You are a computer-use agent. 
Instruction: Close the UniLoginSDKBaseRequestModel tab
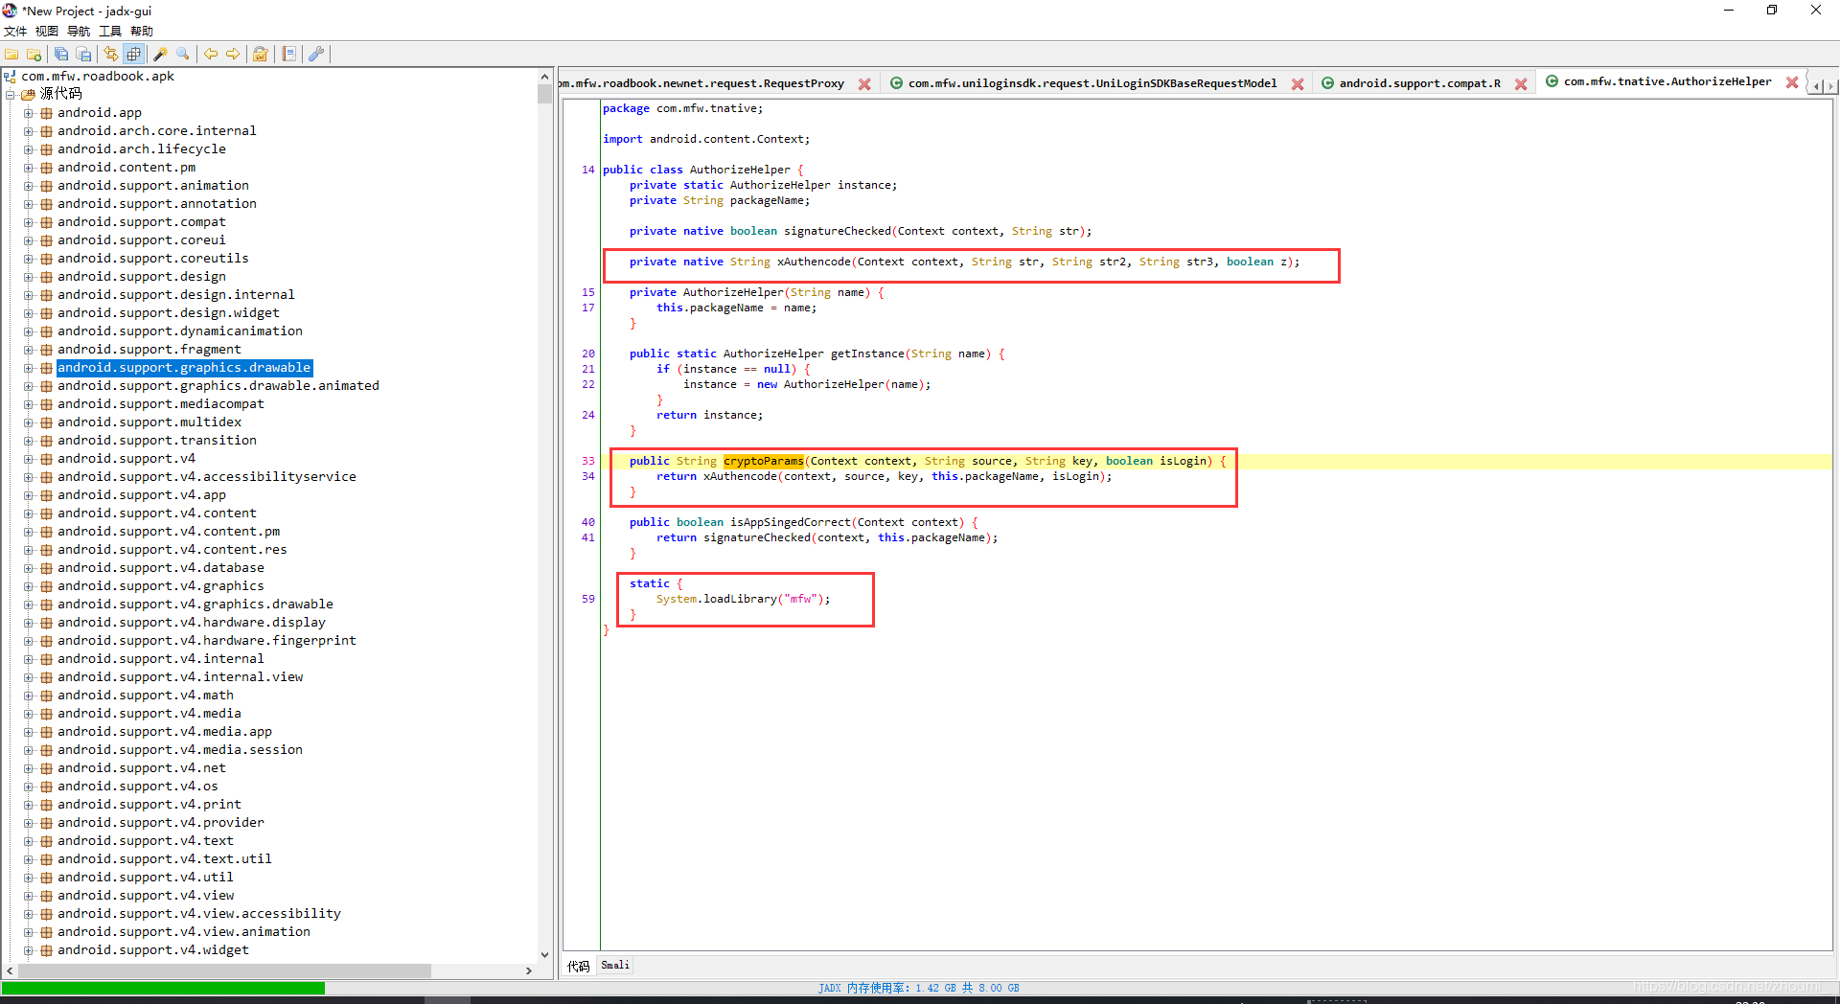[x=1298, y=84]
